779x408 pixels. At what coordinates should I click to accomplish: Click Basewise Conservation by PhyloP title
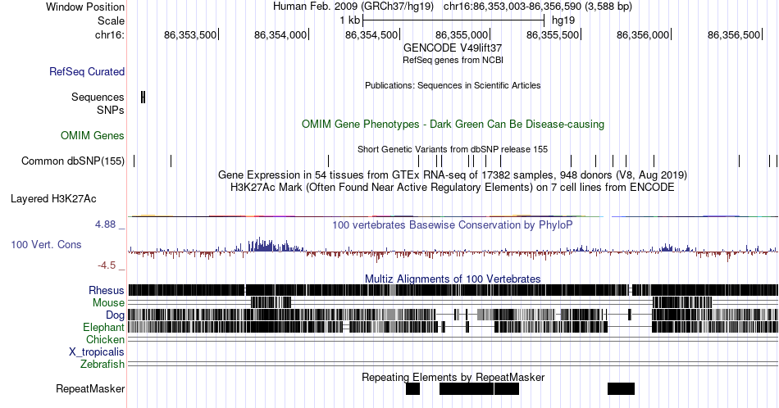pyautogui.click(x=453, y=224)
